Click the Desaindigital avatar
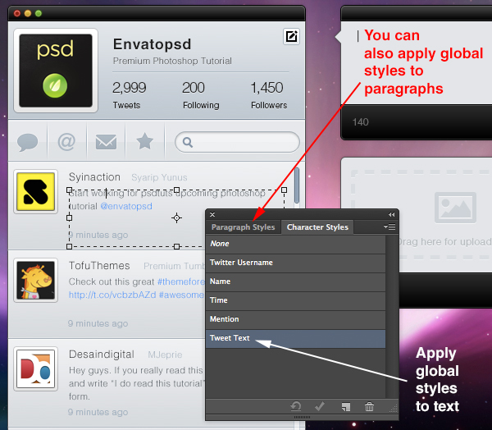 tap(36, 368)
